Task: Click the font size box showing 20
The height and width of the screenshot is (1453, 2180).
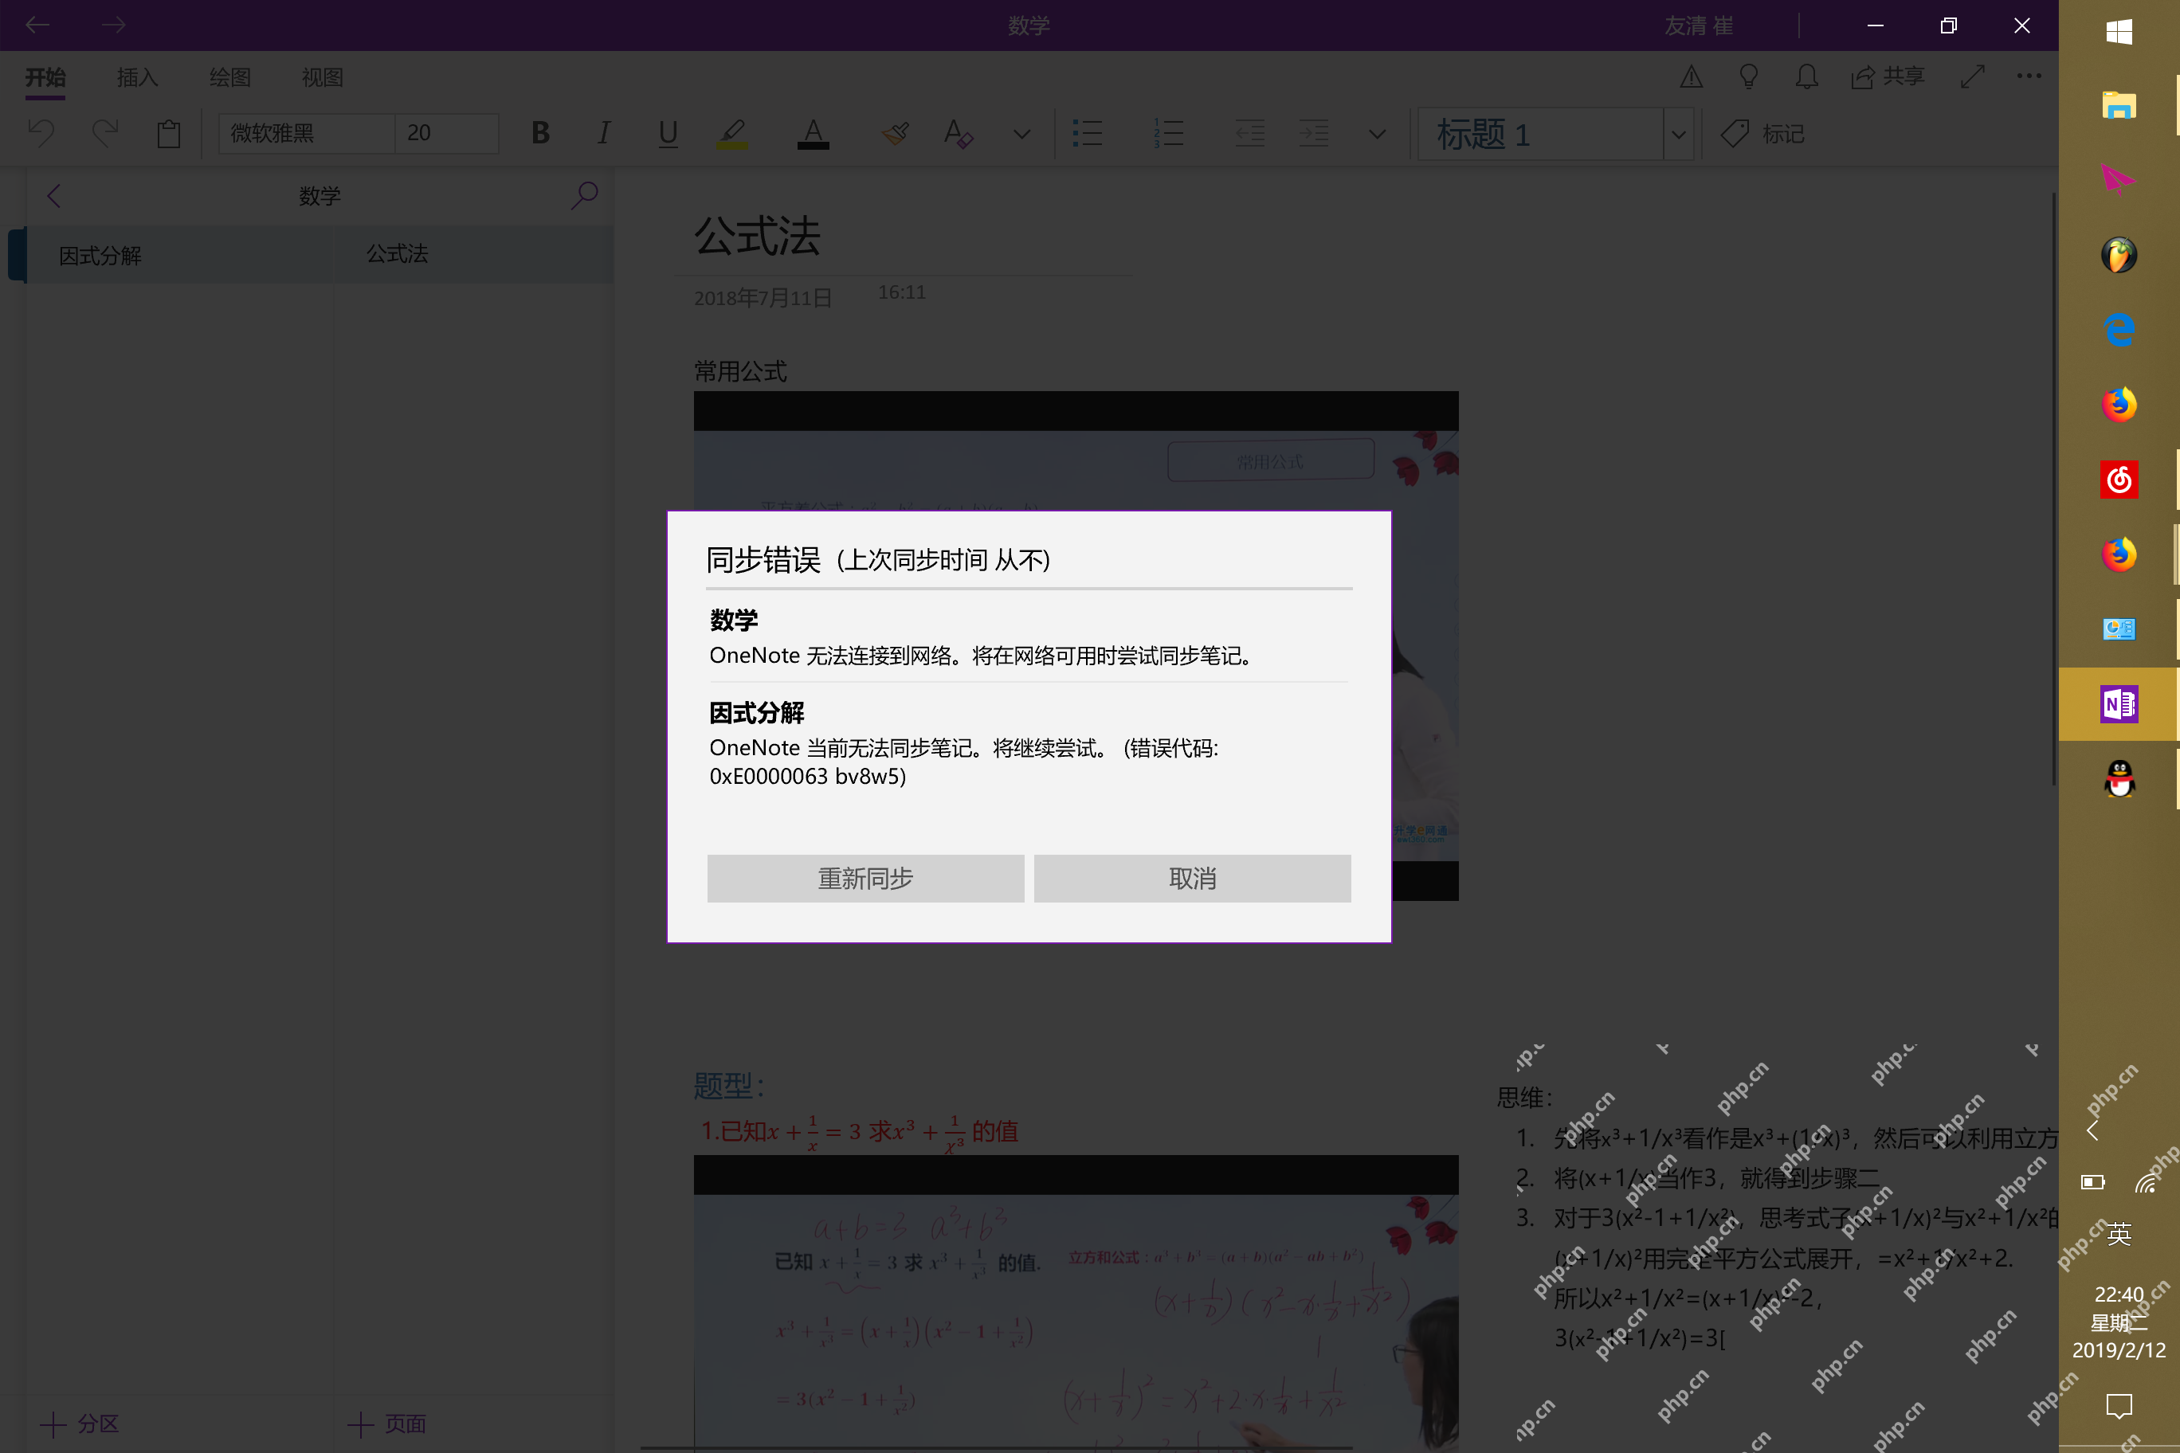Action: [447, 134]
